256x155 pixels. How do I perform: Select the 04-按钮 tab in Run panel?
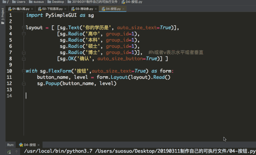tap(29, 145)
